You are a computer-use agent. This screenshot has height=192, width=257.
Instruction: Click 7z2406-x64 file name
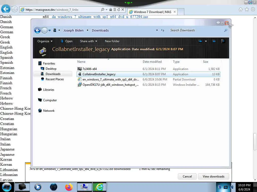[90, 69]
